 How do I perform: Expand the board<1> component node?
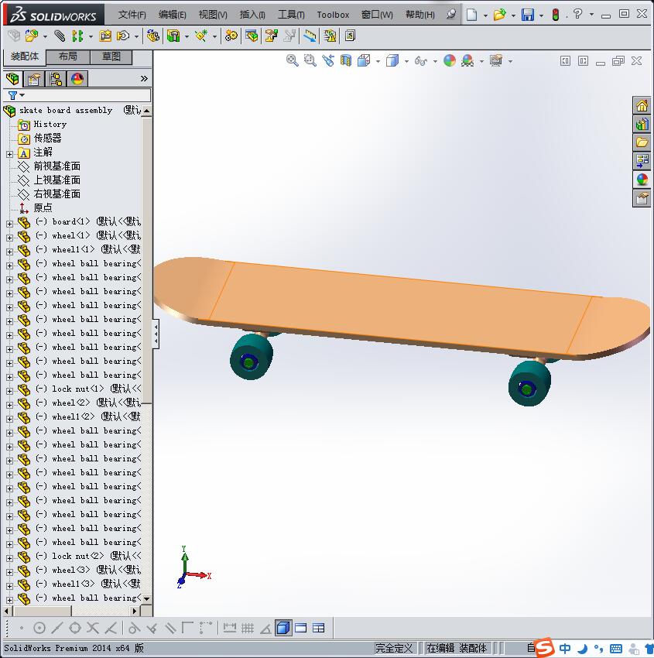coord(9,224)
